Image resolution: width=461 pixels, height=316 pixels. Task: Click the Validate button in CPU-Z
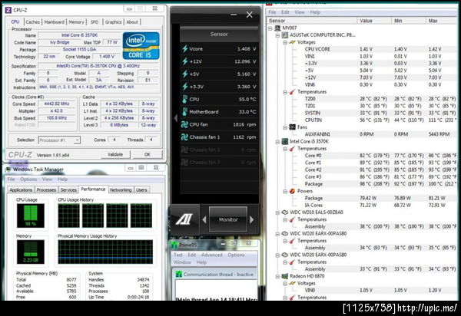(115, 154)
